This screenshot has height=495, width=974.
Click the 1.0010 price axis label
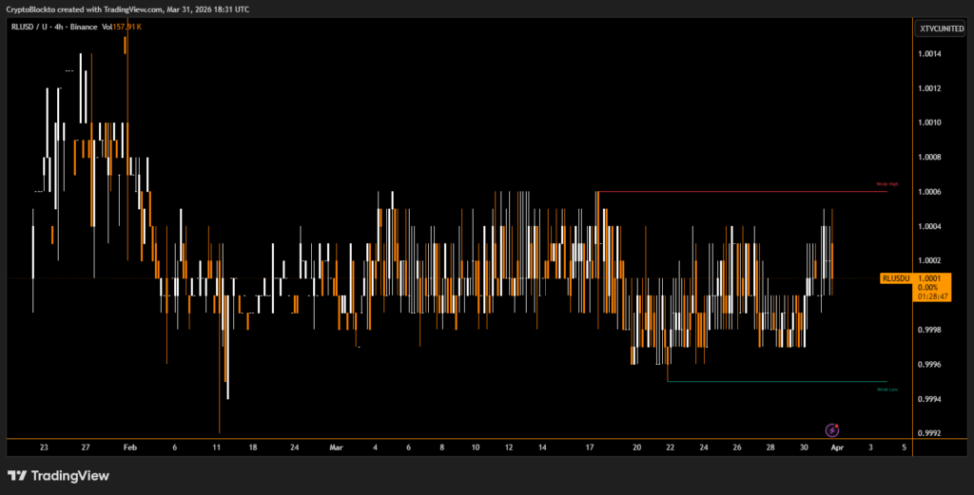pos(930,123)
